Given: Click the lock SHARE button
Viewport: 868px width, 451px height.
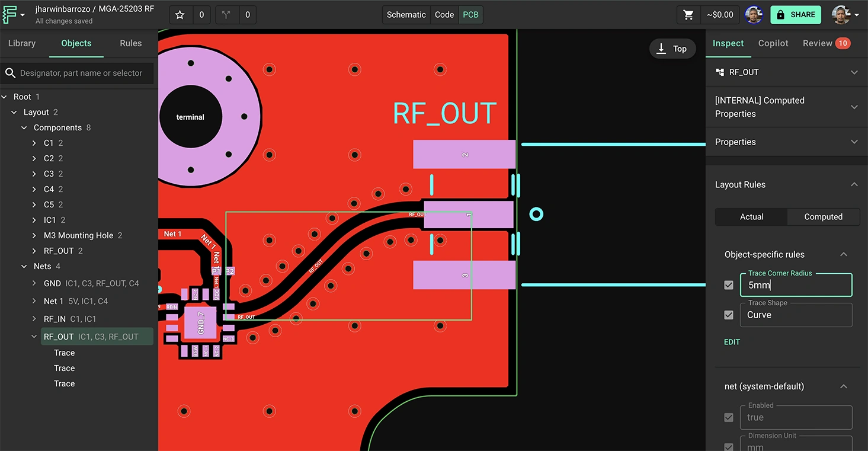Looking at the screenshot, I should [795, 15].
